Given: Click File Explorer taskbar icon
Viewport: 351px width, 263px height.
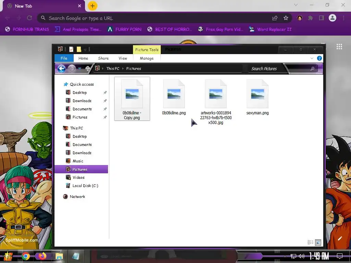Looking at the screenshot, I should pos(59,256).
